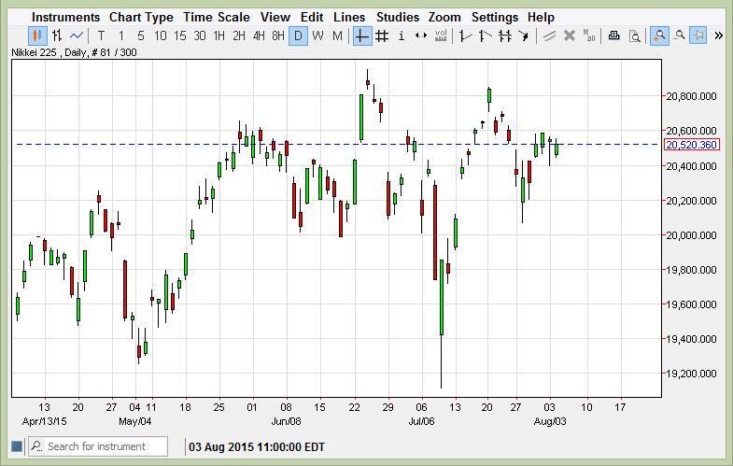
Task: Select the 1H time scale button
Action: point(218,35)
